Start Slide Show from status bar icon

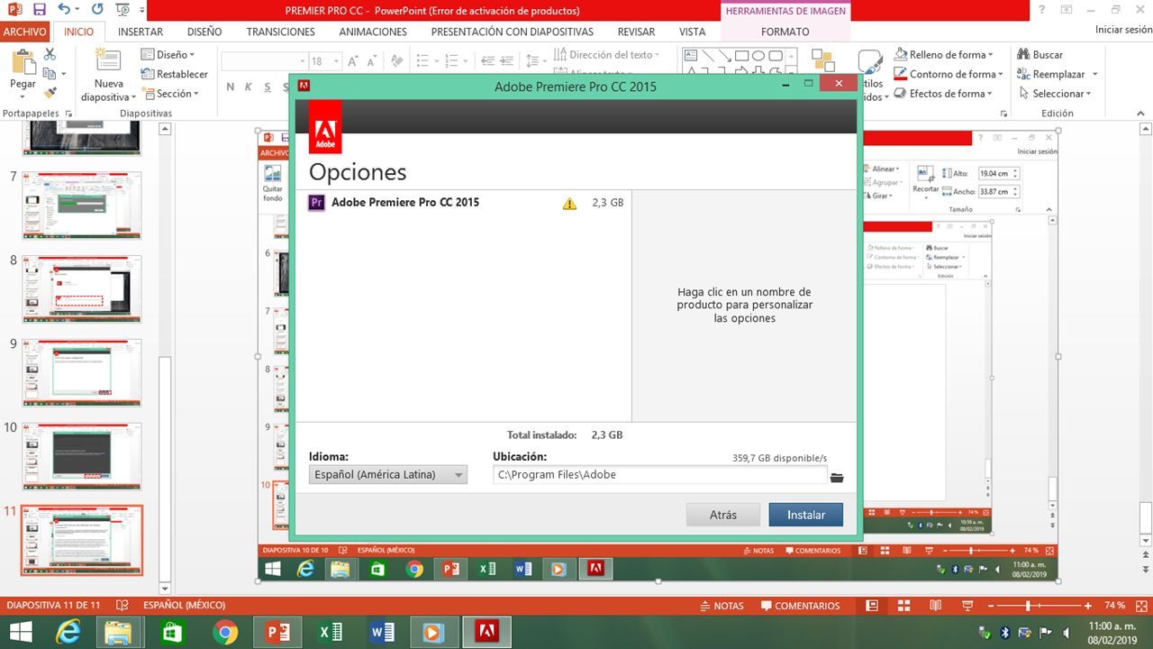click(x=967, y=606)
